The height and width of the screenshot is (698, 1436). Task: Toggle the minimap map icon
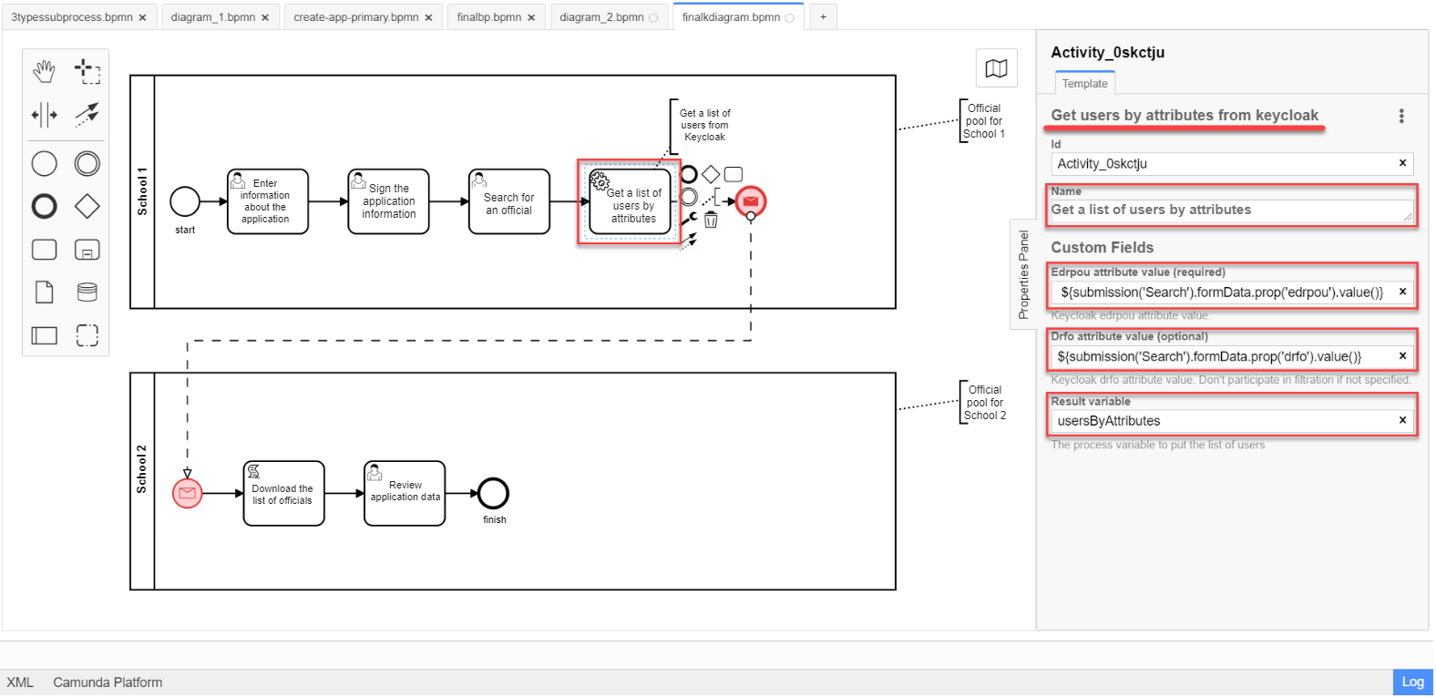point(996,68)
